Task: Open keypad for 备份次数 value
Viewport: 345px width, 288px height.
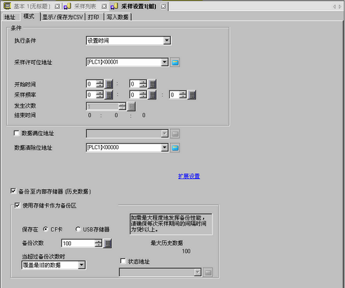Action: pos(108,243)
